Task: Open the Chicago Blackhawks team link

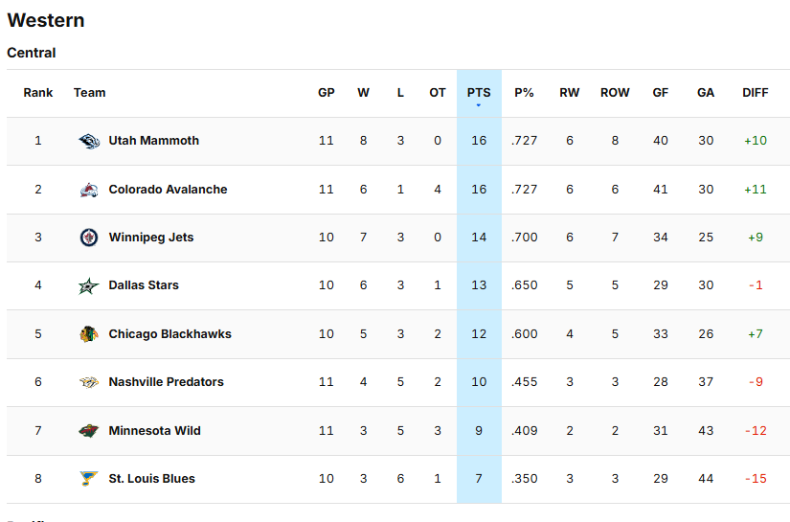Action: pyautogui.click(x=169, y=334)
